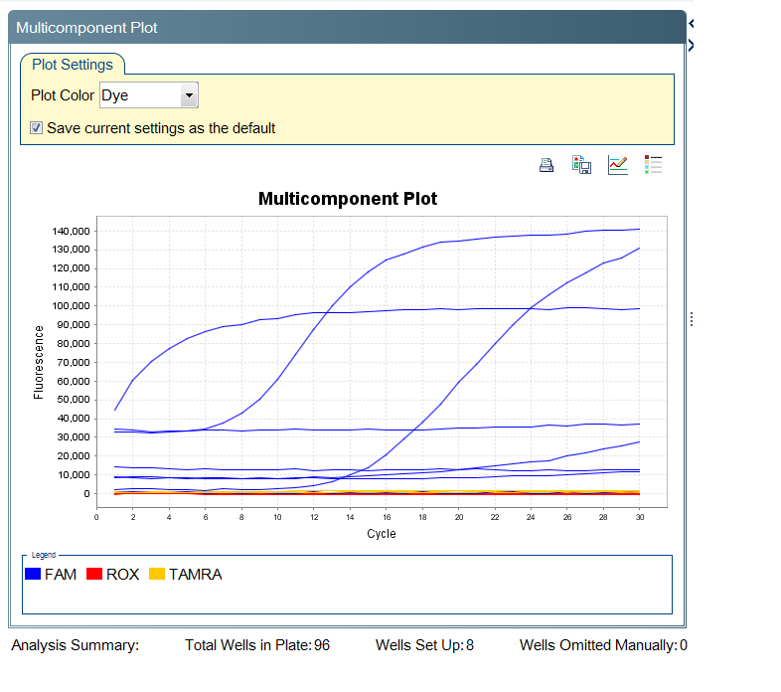Switch to the Plot Settings tab
Viewport: 781px width, 692px height.
point(73,65)
